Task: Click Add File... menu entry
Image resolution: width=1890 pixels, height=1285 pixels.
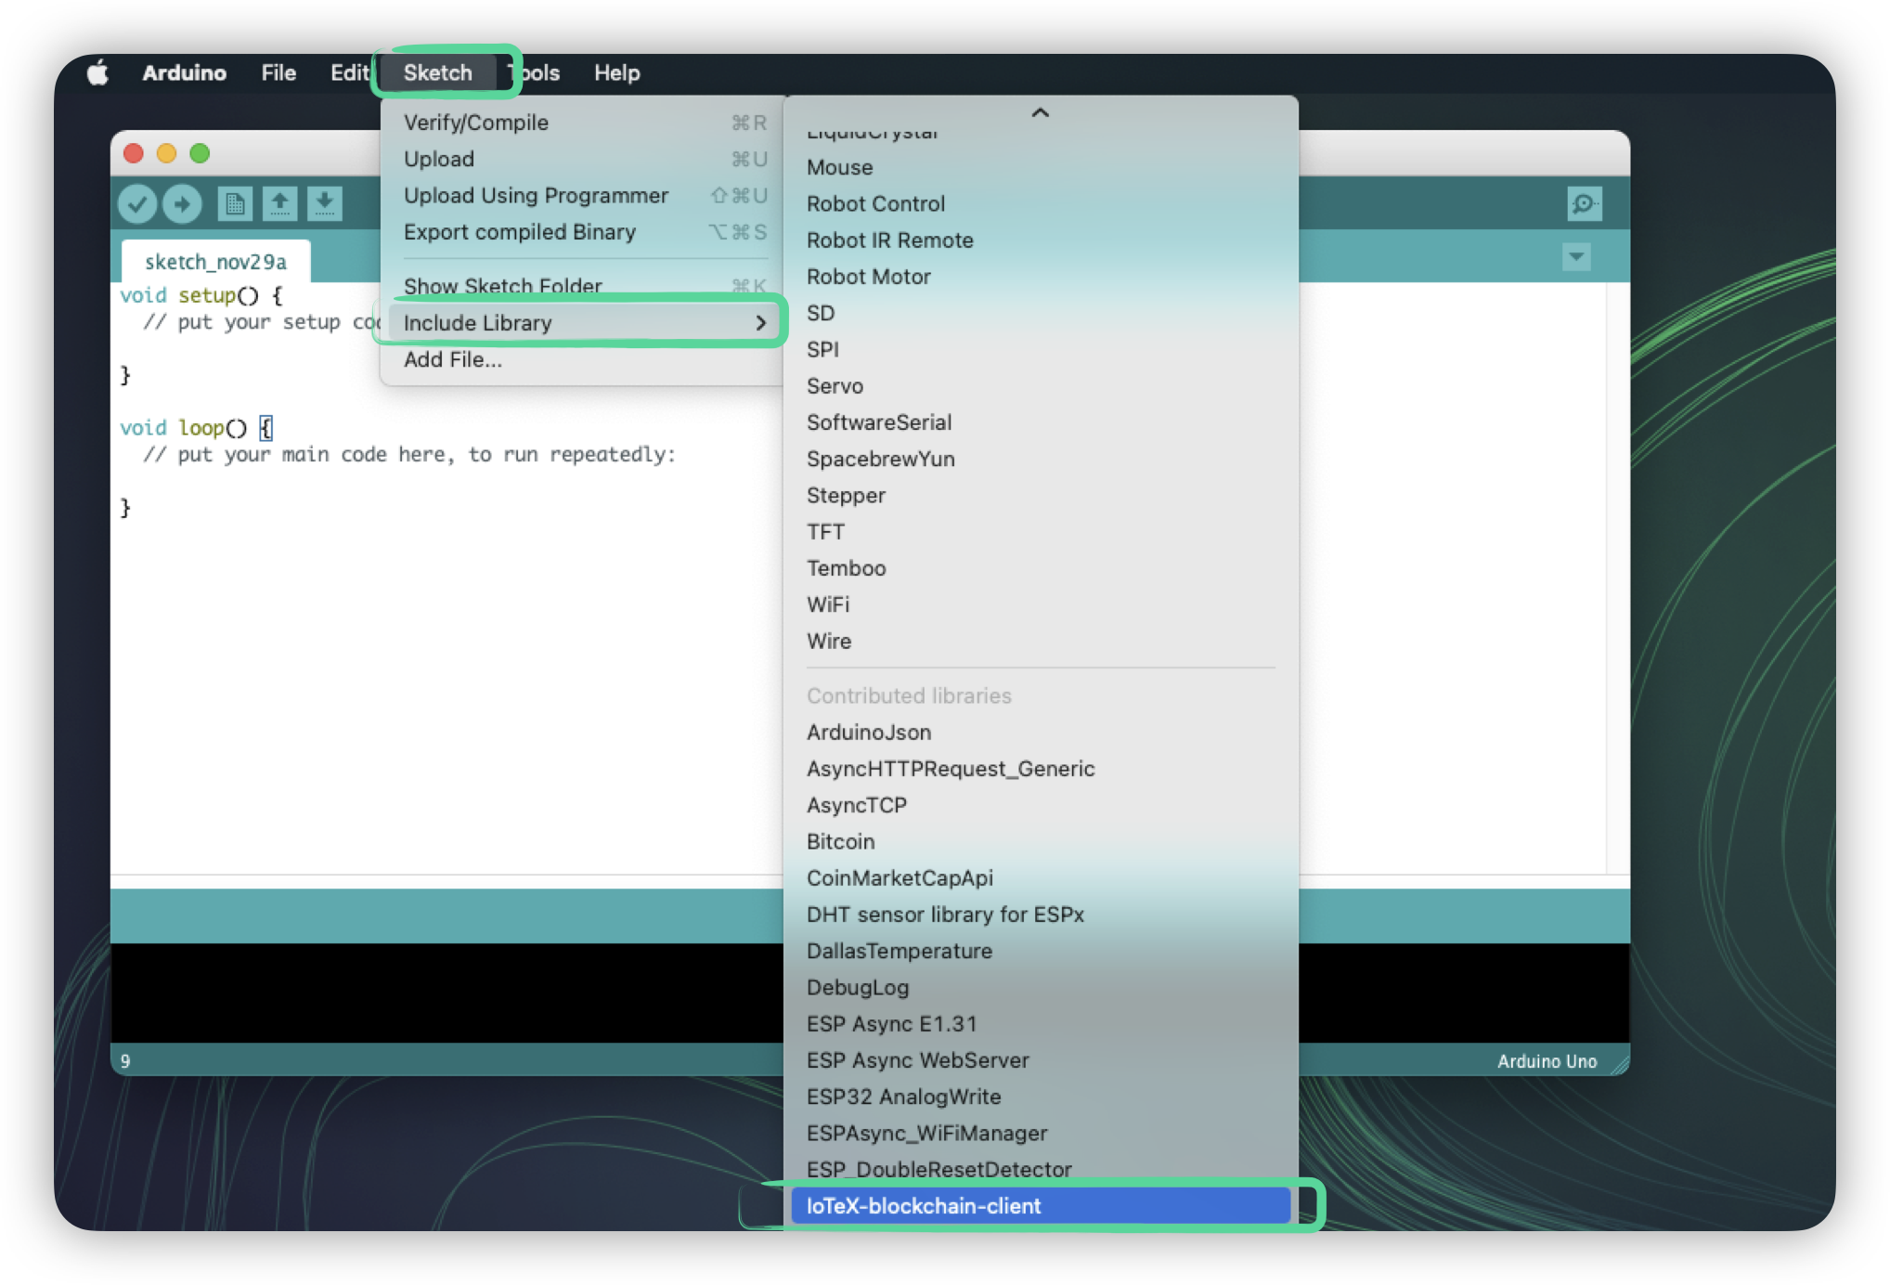Action: (x=453, y=359)
